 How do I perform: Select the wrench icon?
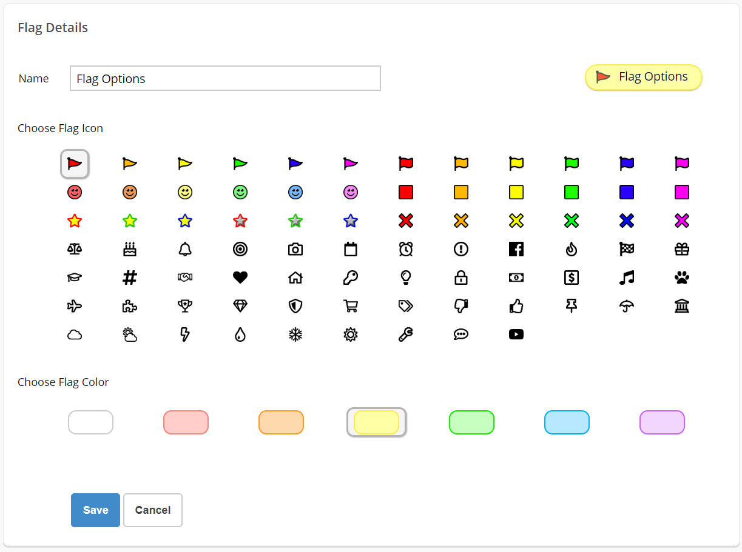406,334
